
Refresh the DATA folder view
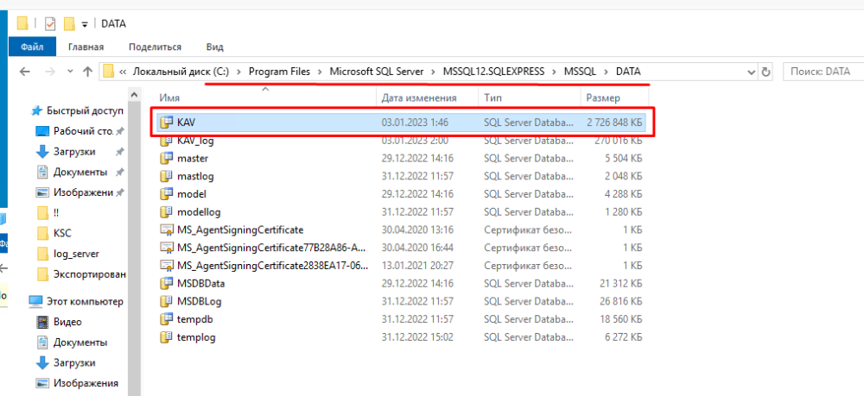pyautogui.click(x=765, y=72)
